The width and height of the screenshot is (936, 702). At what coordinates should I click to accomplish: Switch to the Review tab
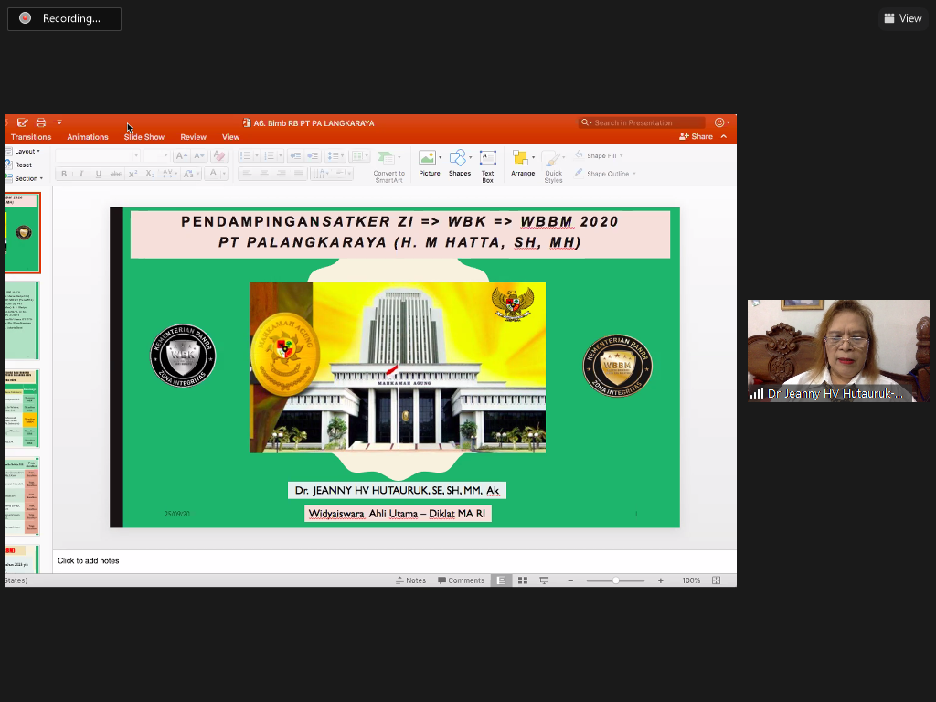pyautogui.click(x=193, y=137)
